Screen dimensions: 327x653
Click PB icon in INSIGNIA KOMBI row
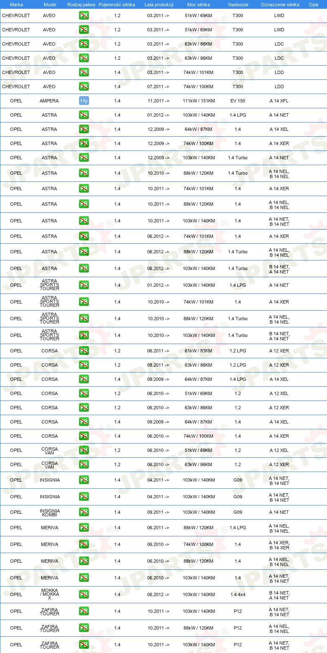point(84,512)
